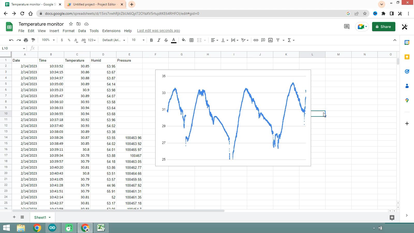Open Arduino IDE from taskbar
Screen dimensions: 414x233
click(x=52, y=228)
